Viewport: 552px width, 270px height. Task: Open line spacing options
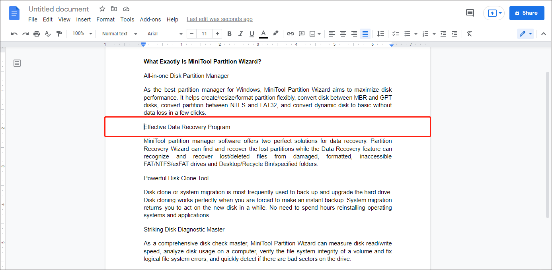pyautogui.click(x=380, y=34)
